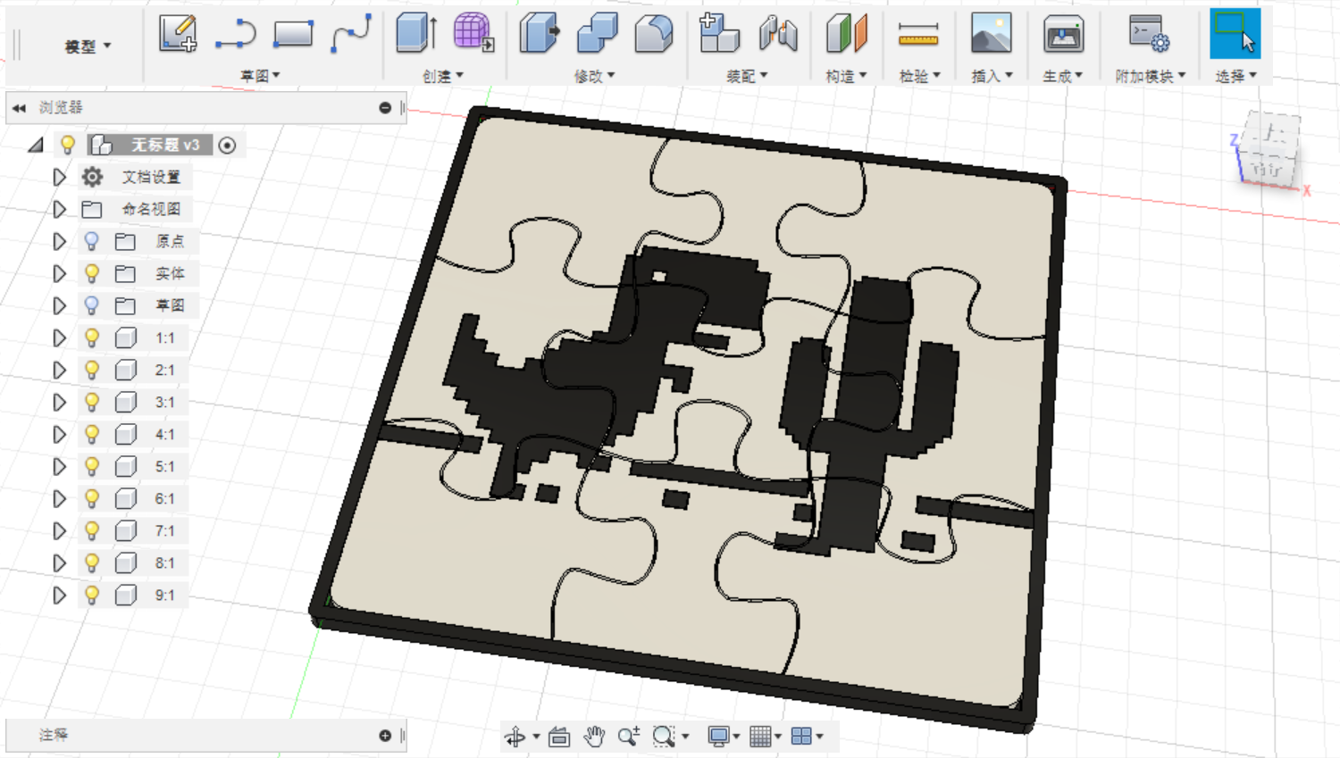Hide the 实体 bodies folder
Image resolution: width=1340 pixels, height=758 pixels.
point(91,273)
